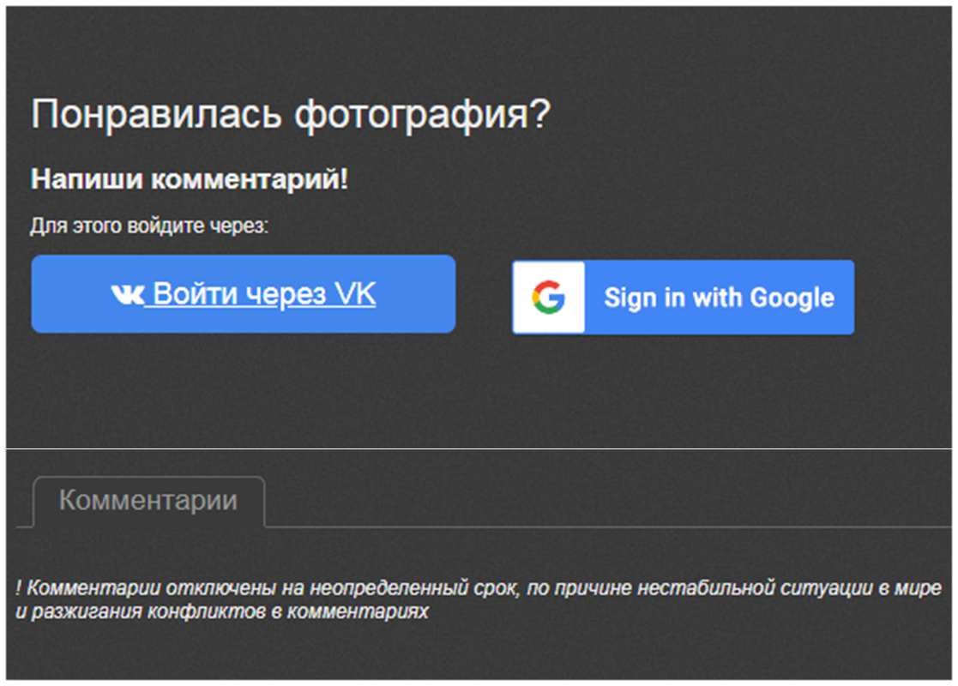Click the word "Google" in the sign-in button
The height and width of the screenshot is (686, 958).
[792, 298]
